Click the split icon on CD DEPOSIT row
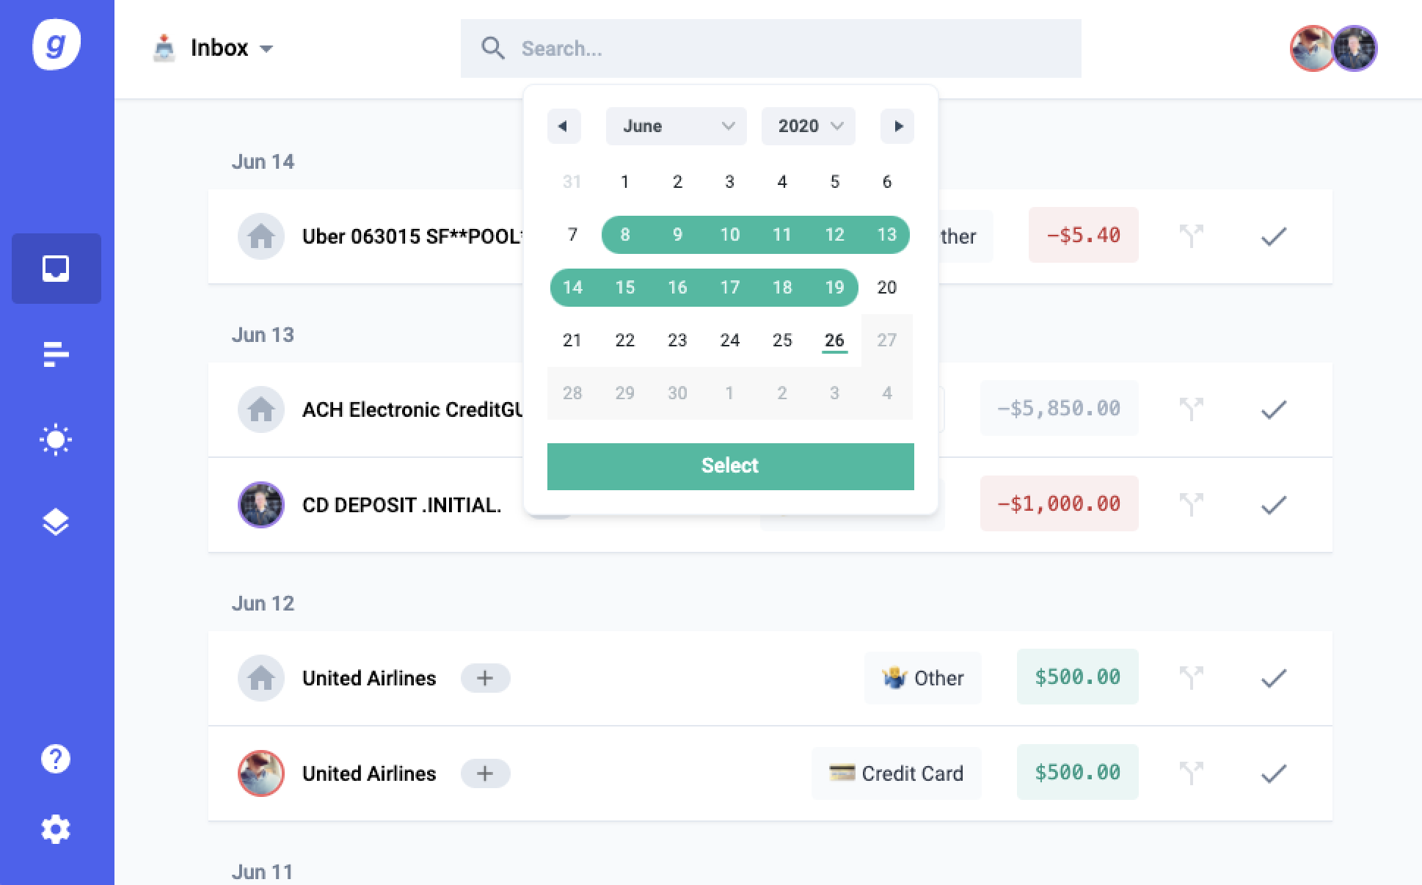 tap(1191, 504)
